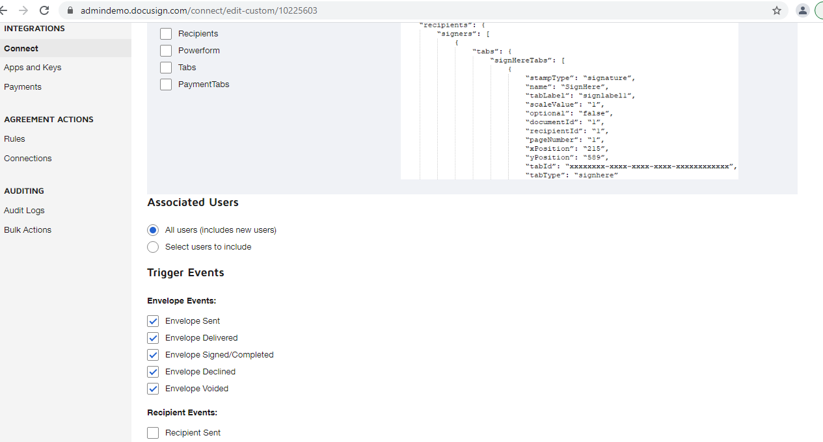The image size is (823, 442).
Task: Go to Payments in the sidebar
Action: click(x=23, y=87)
